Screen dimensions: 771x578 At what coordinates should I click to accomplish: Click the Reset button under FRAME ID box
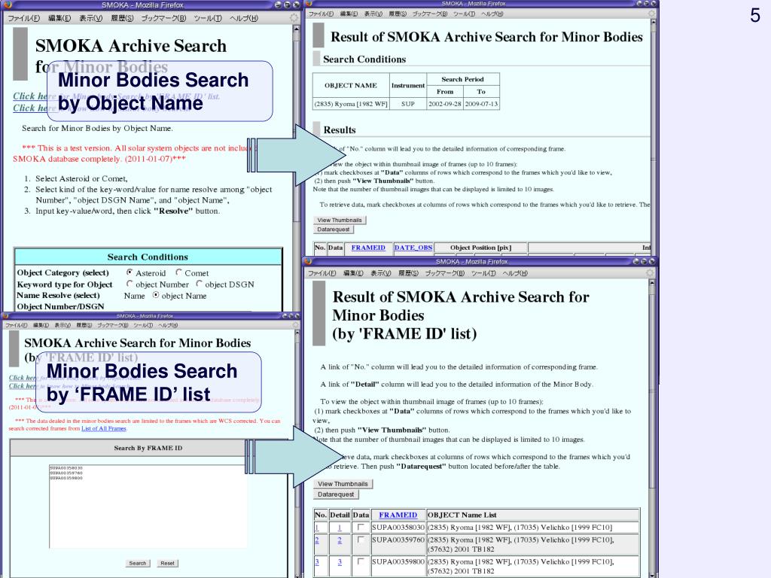(167, 563)
